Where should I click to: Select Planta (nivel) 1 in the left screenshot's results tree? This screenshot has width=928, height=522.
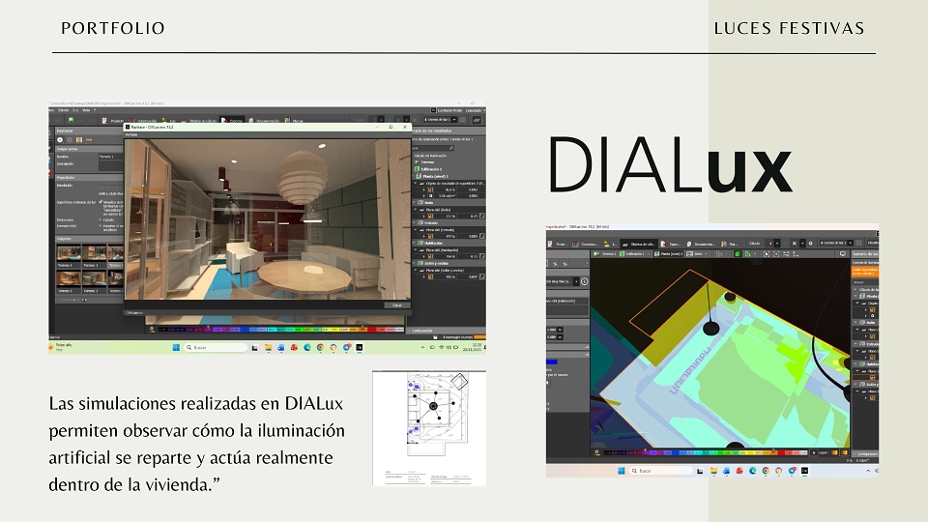pyautogui.click(x=433, y=176)
